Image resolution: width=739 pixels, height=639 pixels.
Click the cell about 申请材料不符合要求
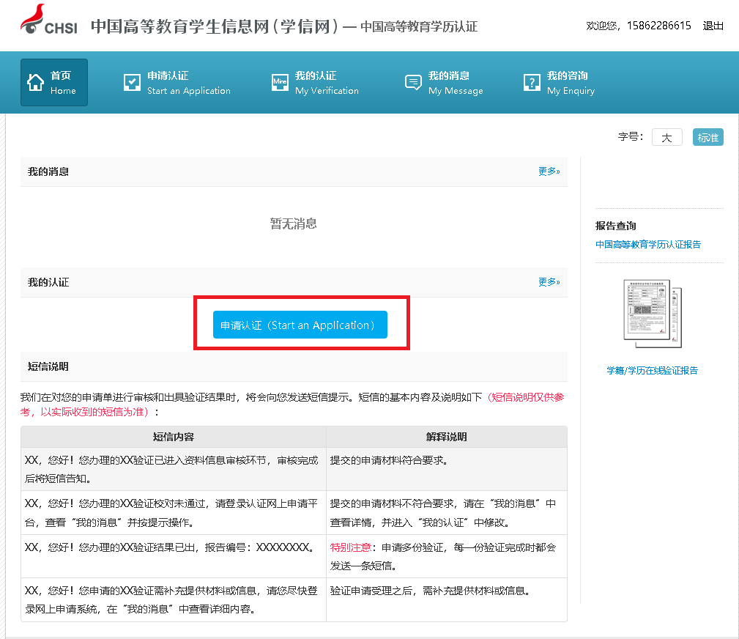(446, 513)
